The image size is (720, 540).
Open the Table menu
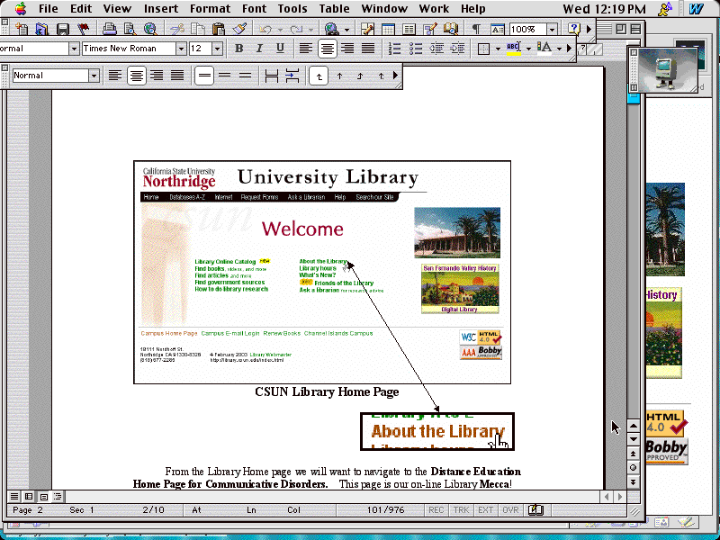pyautogui.click(x=334, y=9)
